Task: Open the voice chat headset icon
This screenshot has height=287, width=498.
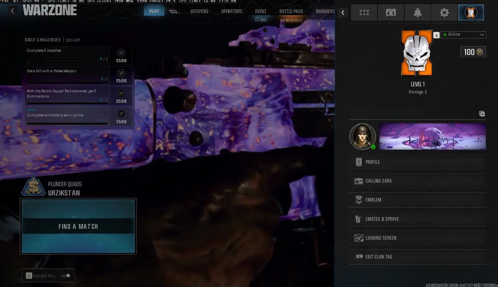Action: tap(391, 12)
